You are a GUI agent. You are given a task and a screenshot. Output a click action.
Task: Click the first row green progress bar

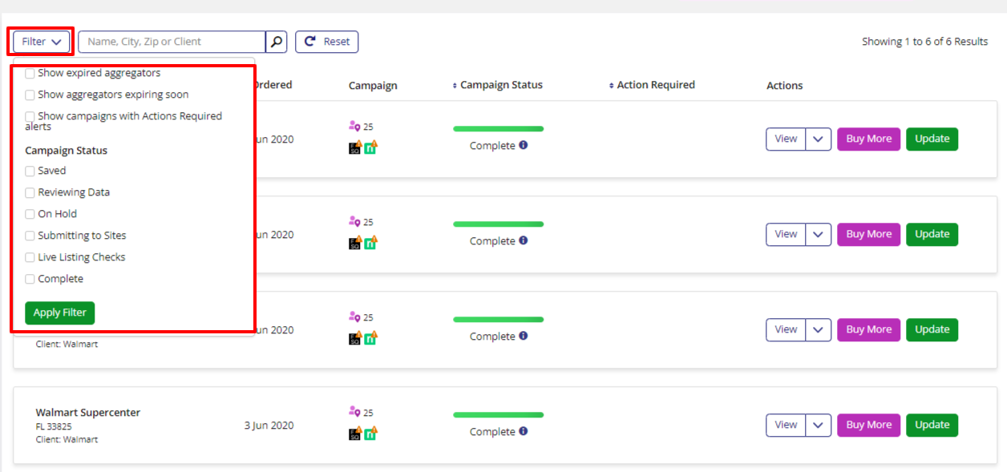498,128
